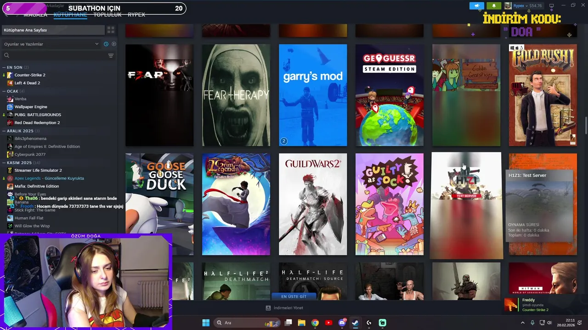
Task: Switch library to grid collections view
Action: coord(111,30)
